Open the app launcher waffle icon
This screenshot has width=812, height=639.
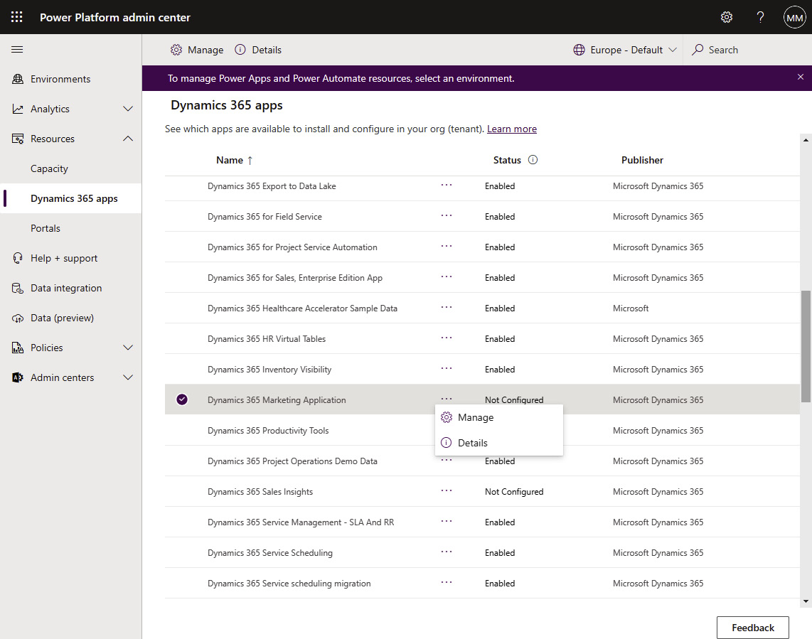pos(16,17)
